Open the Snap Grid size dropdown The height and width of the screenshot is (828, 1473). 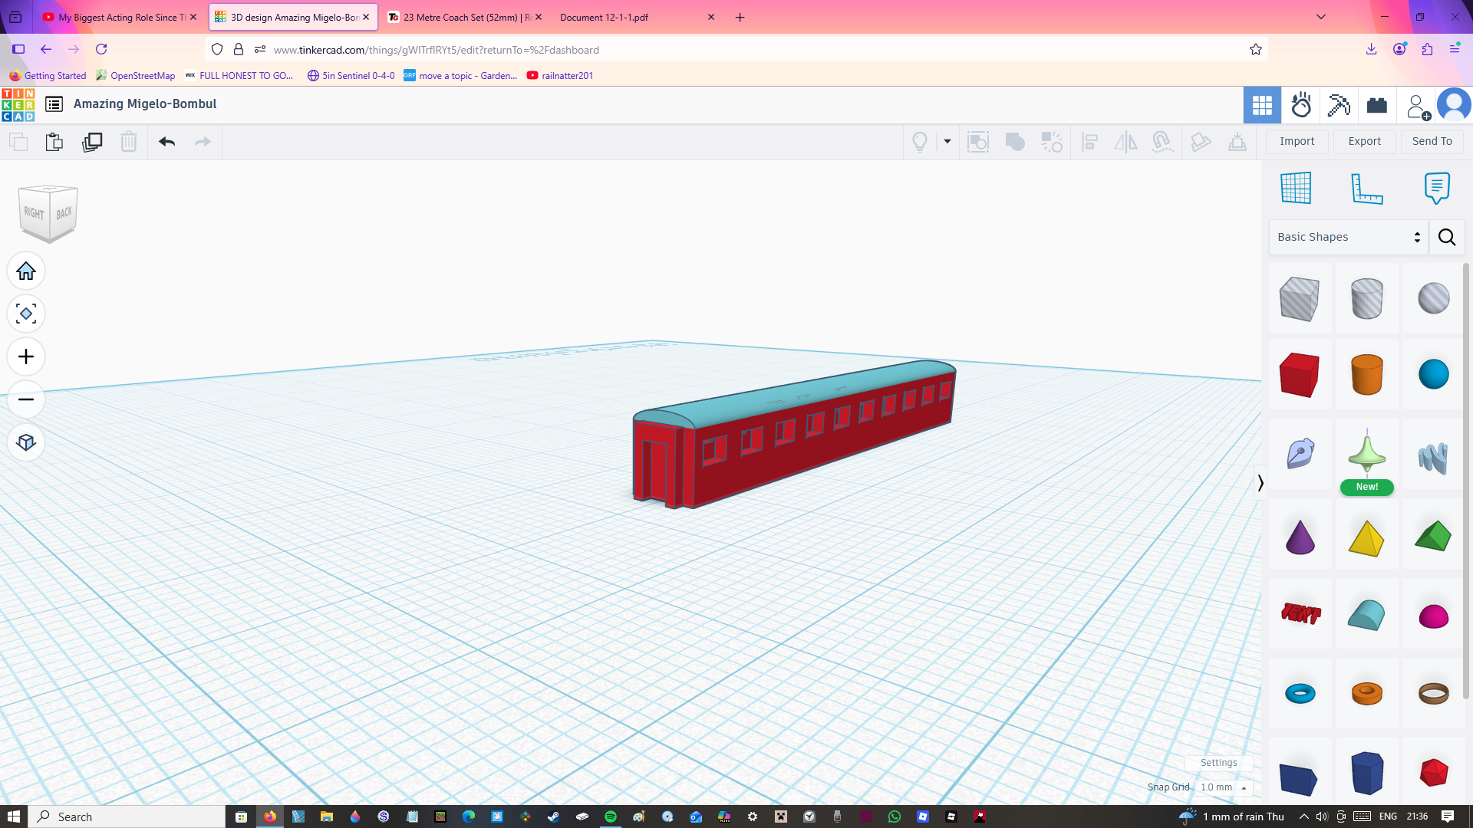pos(1224,787)
